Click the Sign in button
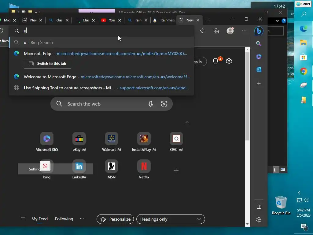The image size is (313, 235). (x=200, y=62)
